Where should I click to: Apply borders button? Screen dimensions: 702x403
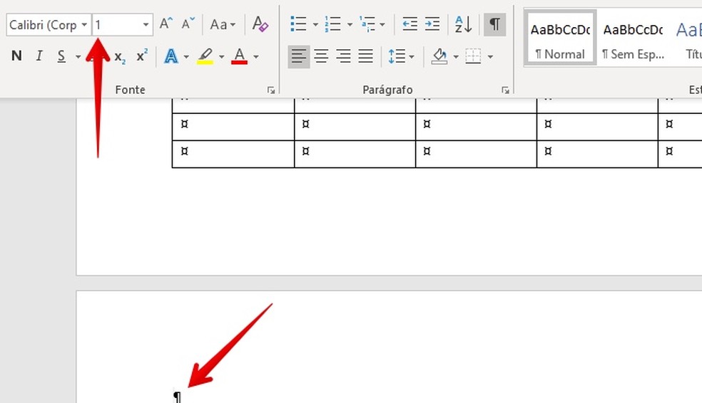(x=473, y=57)
